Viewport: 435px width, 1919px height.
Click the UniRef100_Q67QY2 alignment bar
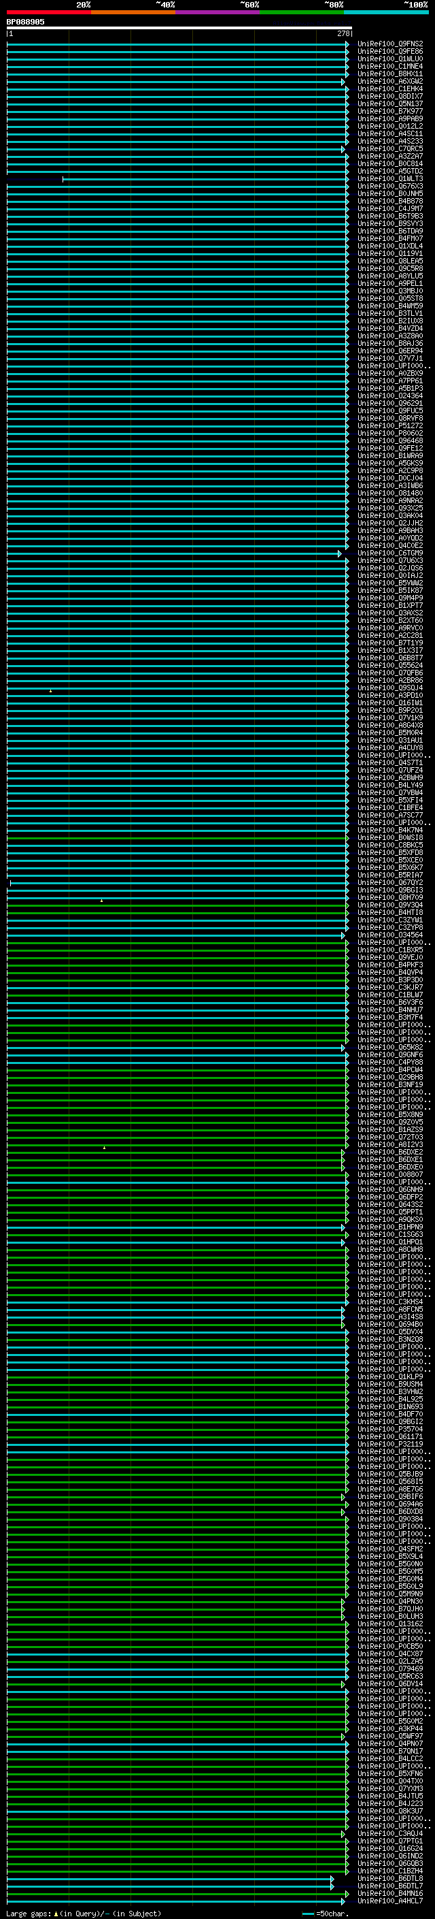click(179, 884)
